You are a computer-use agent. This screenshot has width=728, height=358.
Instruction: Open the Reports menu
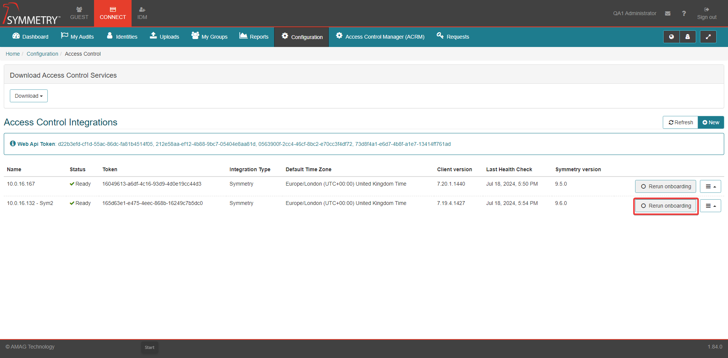254,37
